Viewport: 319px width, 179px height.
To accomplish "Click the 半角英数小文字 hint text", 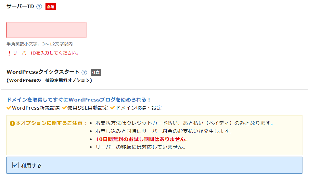I will point(40,44).
